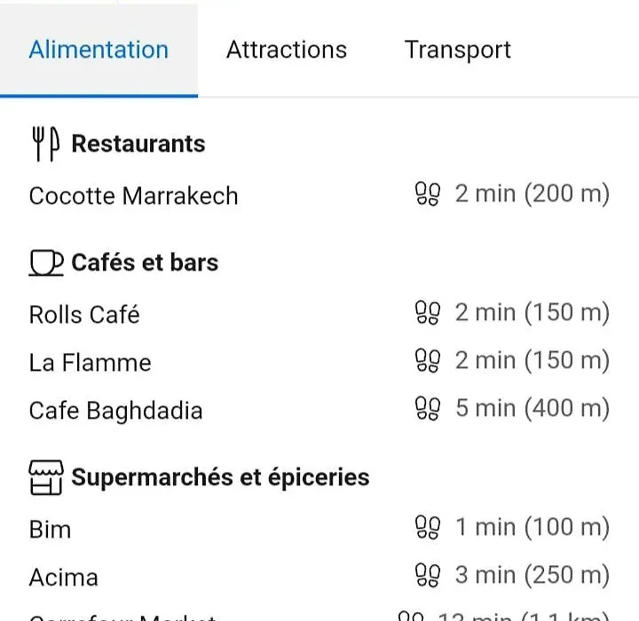Click the footsteps icon in La Flamme row
The height and width of the screenshot is (621, 639).
428,360
